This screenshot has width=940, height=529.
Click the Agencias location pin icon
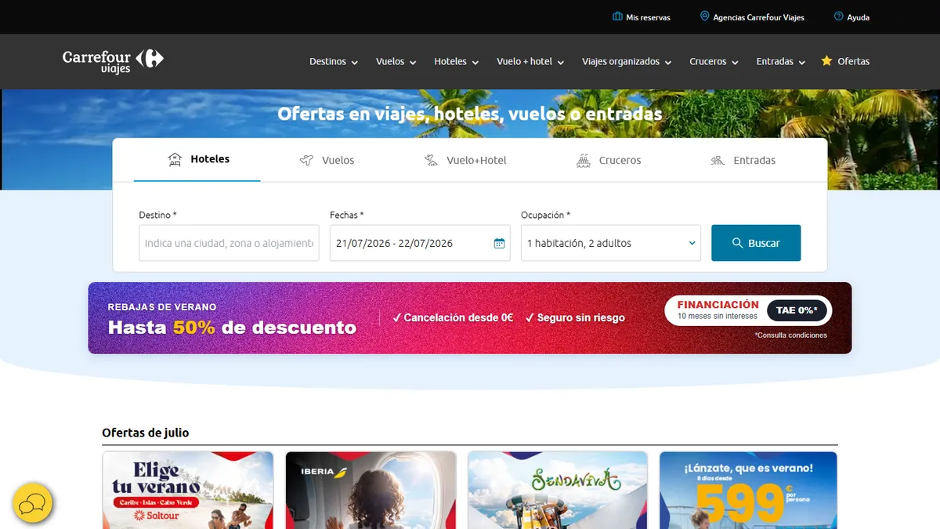click(704, 16)
